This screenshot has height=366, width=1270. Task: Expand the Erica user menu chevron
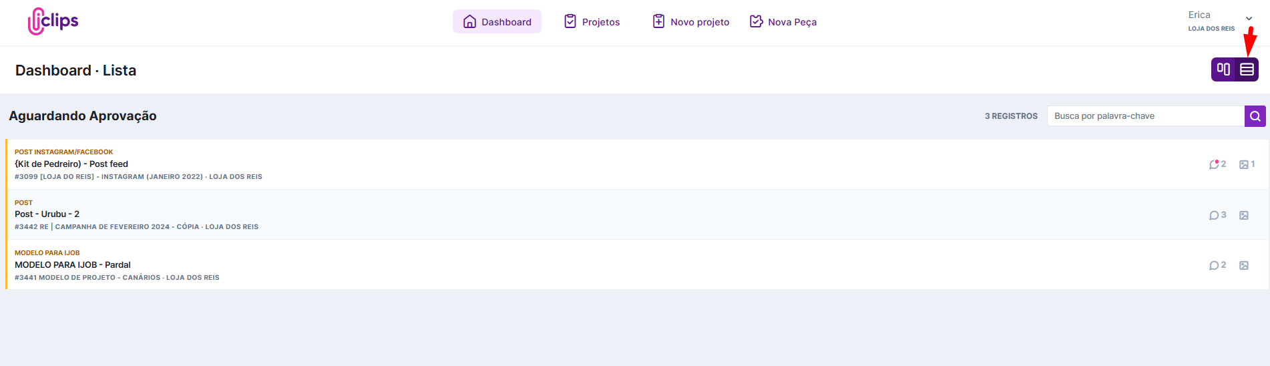(1249, 19)
